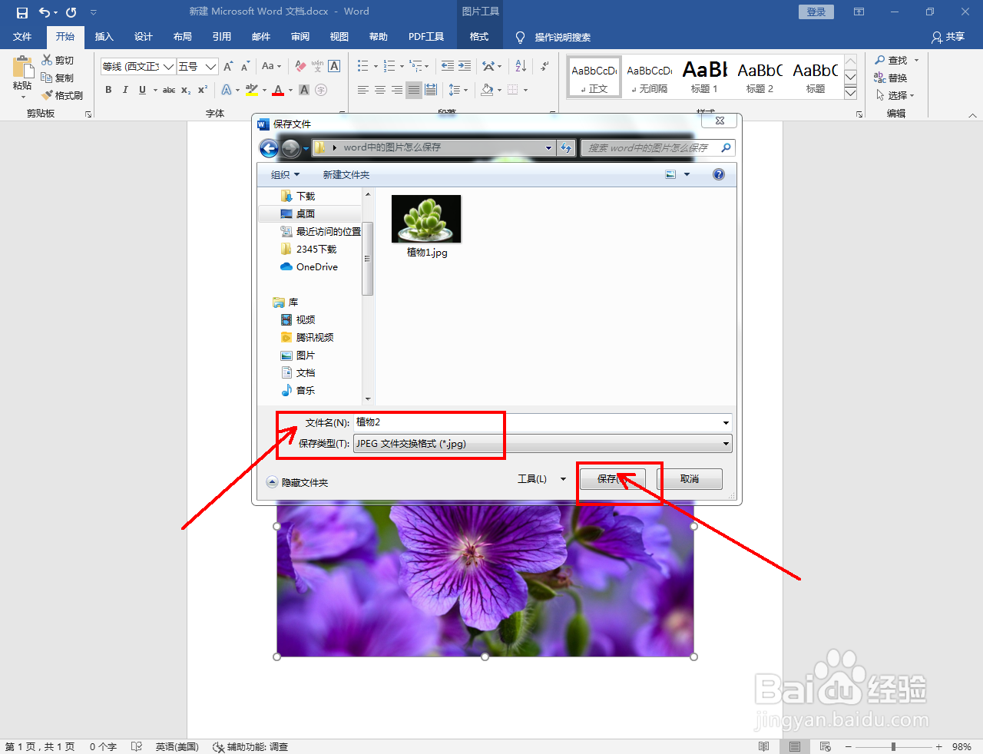Click the refresh icon in save dialog
Image resolution: width=983 pixels, height=754 pixels.
tap(566, 147)
